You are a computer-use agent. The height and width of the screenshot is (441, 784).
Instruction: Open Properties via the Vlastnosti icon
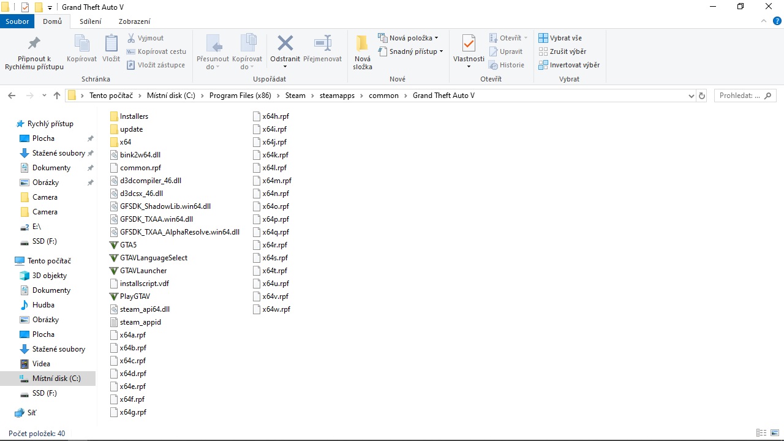(469, 44)
